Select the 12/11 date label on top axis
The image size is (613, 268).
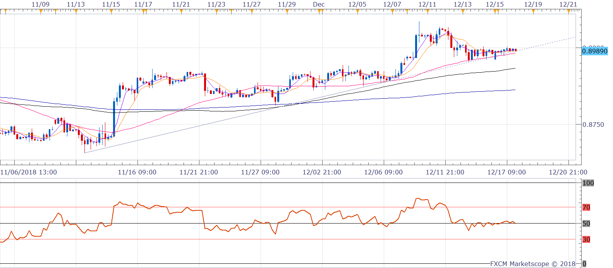click(x=428, y=4)
